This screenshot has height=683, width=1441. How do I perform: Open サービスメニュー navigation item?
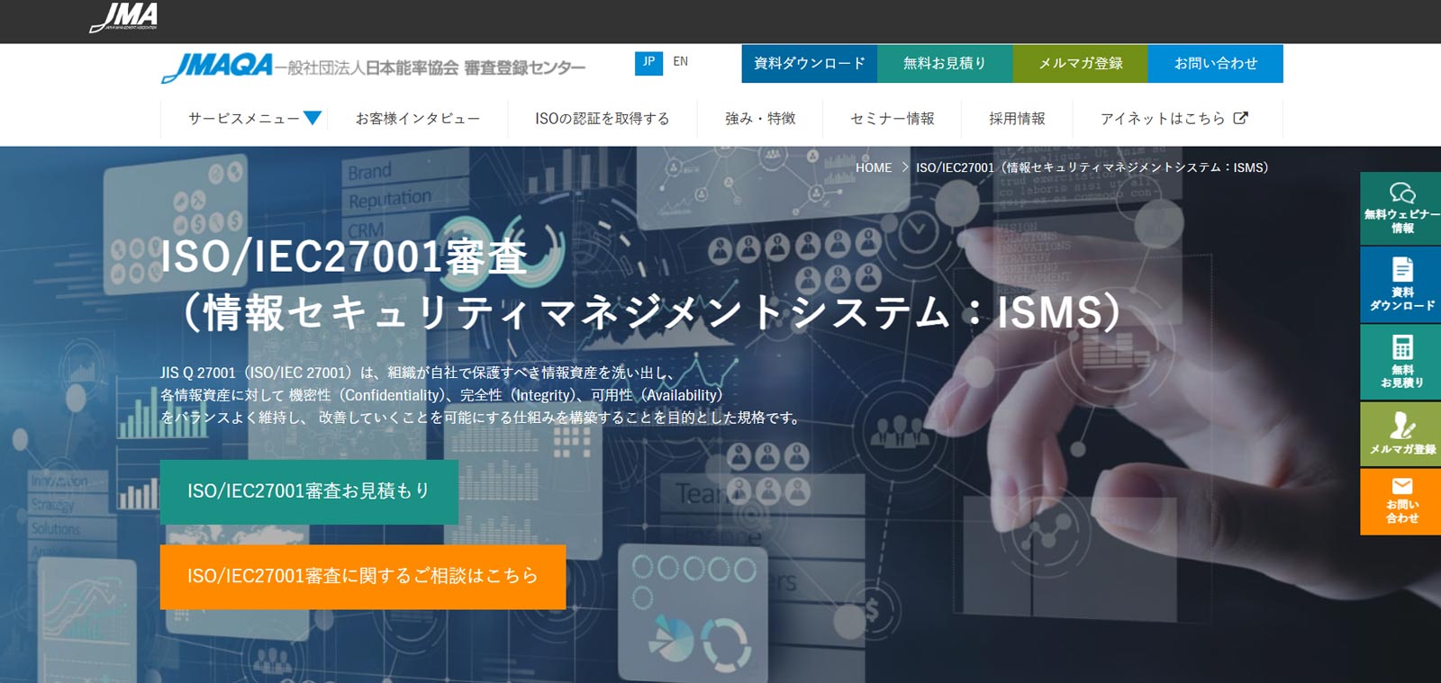[244, 118]
